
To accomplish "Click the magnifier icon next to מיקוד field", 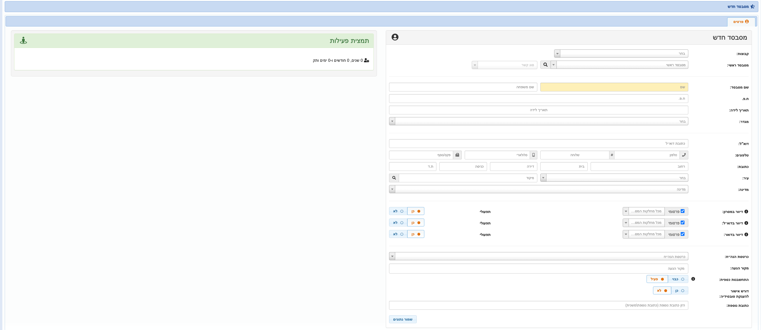I will point(394,178).
